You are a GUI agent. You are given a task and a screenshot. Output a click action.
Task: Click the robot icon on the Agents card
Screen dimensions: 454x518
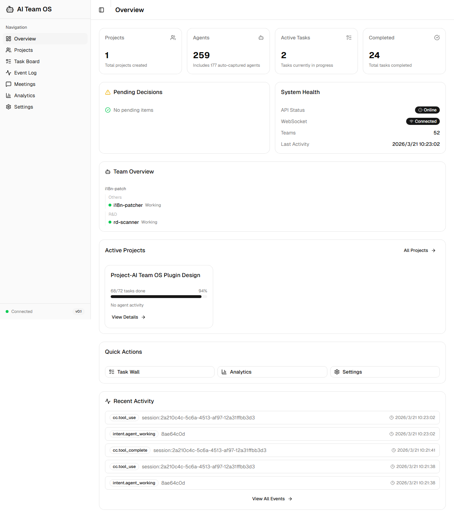click(x=261, y=38)
